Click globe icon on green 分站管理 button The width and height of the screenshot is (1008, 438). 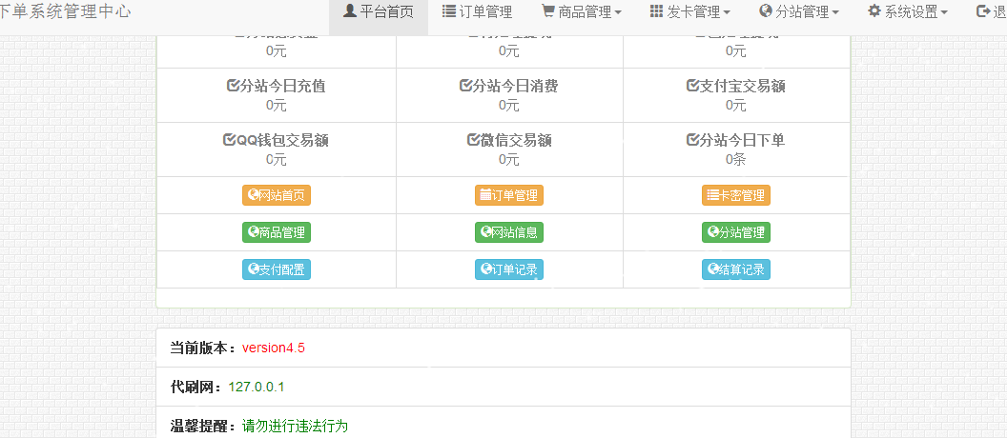click(x=712, y=231)
